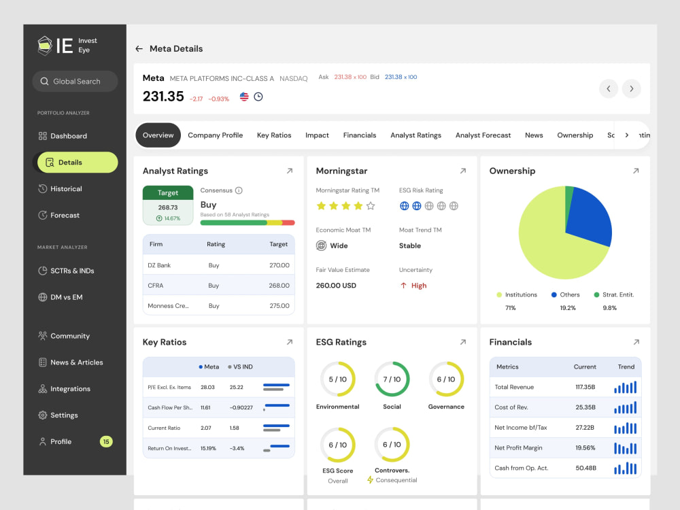This screenshot has height=510, width=680.
Task: Expand the Morningstar card
Action: 463,171
